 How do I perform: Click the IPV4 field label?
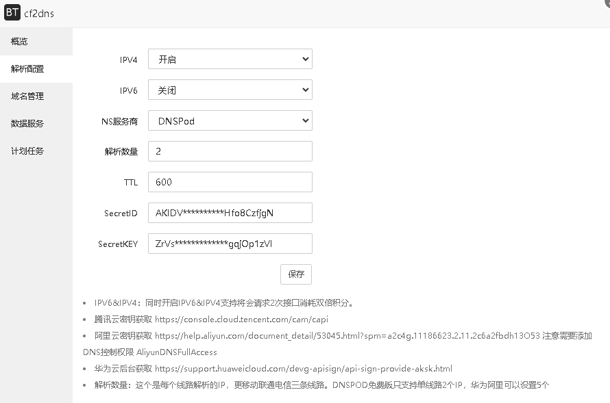coord(130,59)
